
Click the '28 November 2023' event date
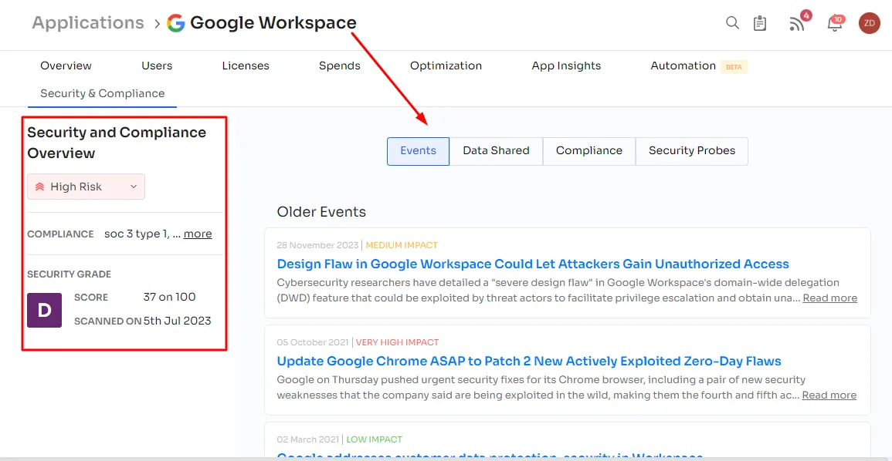coord(317,245)
